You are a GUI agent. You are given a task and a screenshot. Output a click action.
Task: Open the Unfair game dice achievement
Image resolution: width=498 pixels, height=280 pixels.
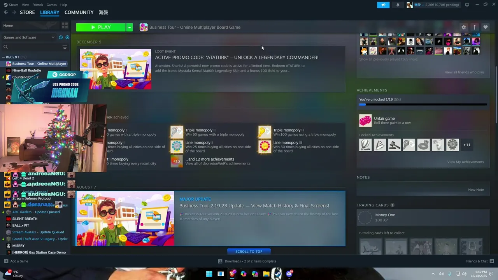tap(365, 121)
